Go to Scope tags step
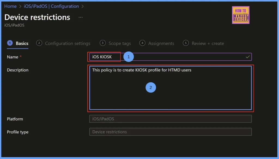 click(115, 43)
